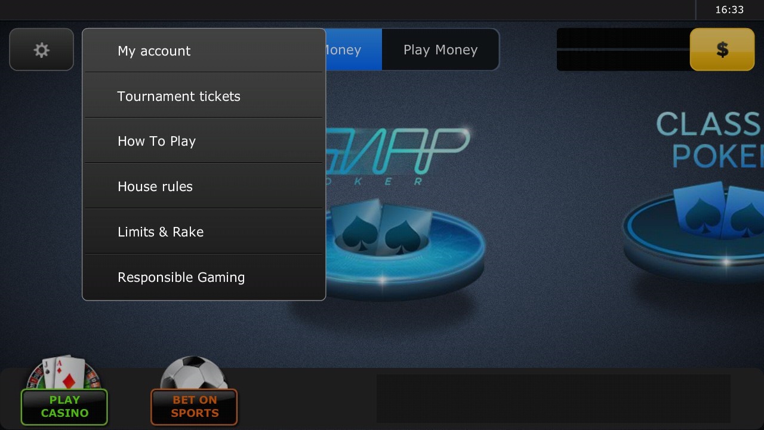
Task: Open the yellow dollar cashier button
Action: pyautogui.click(x=722, y=50)
